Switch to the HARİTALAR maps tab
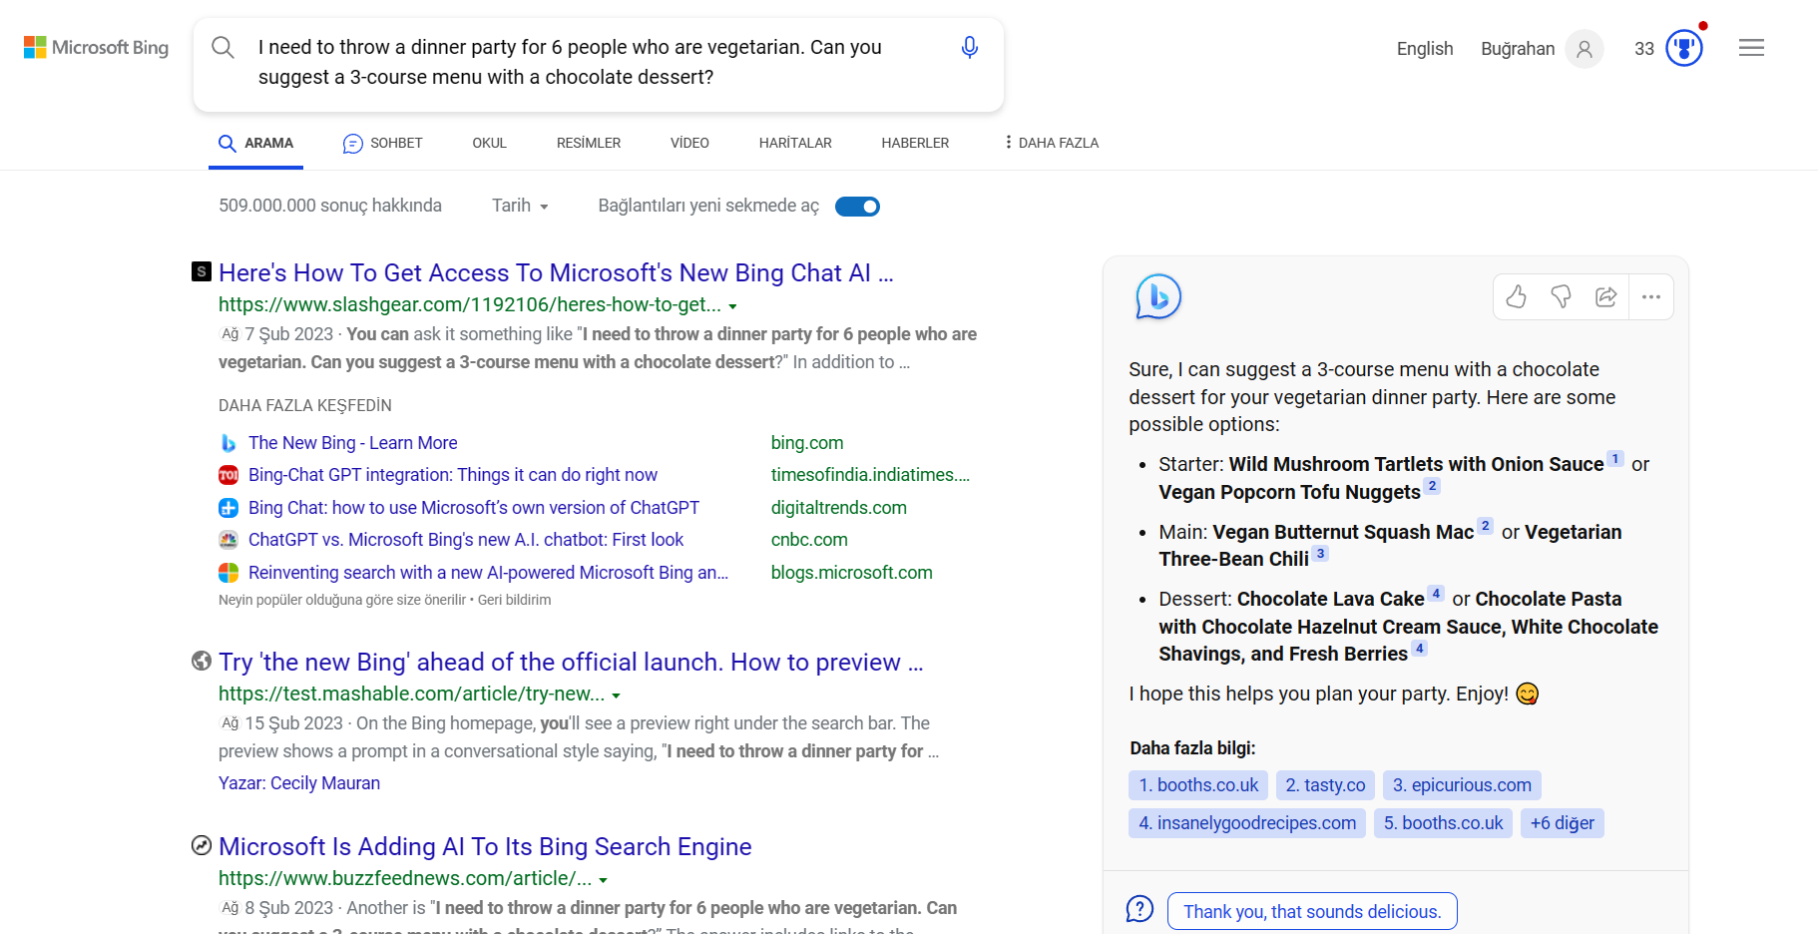 [x=795, y=143]
